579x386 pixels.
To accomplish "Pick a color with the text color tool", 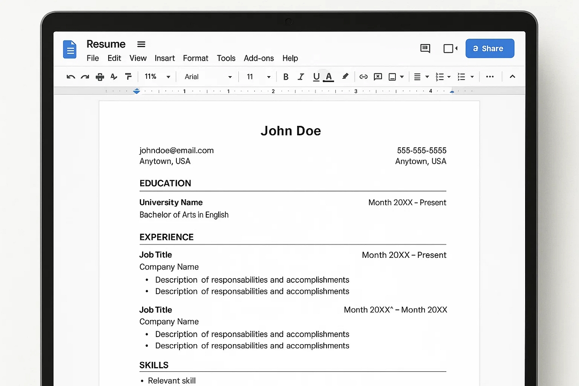I will coord(328,77).
